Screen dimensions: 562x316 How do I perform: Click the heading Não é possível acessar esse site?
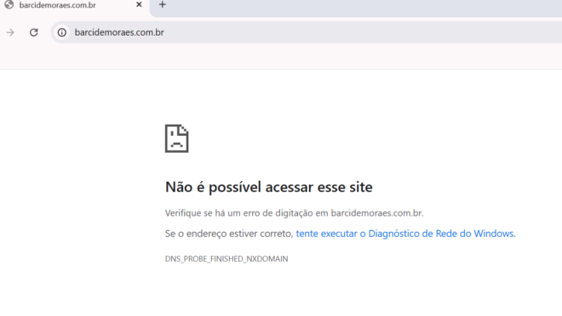point(269,187)
